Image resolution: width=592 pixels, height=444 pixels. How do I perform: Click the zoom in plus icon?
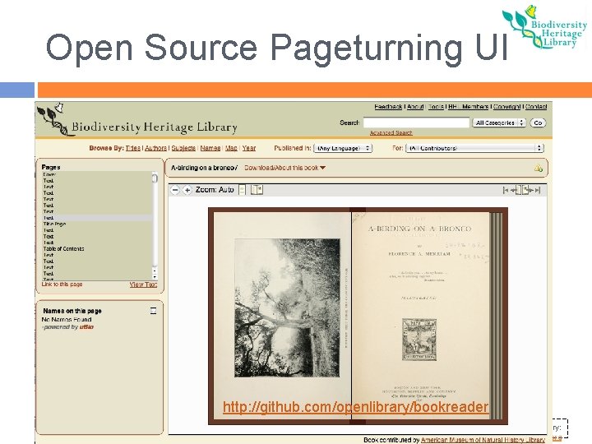coord(187,190)
